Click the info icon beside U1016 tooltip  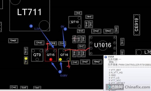[x=106, y=57]
